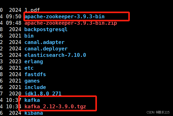Click the include directory entry
The width and height of the screenshot is (173, 116).
tap(35, 87)
